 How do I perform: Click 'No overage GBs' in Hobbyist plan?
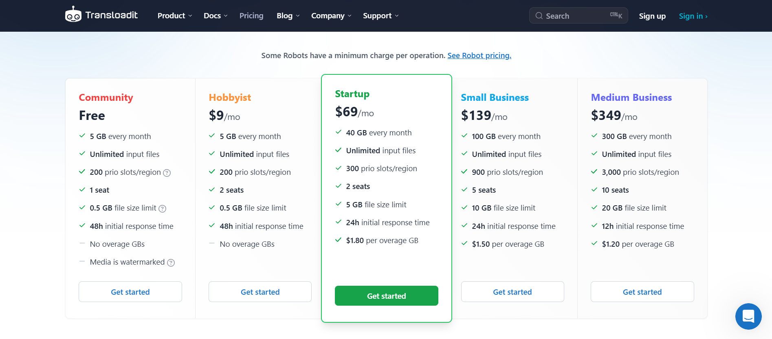(x=247, y=244)
